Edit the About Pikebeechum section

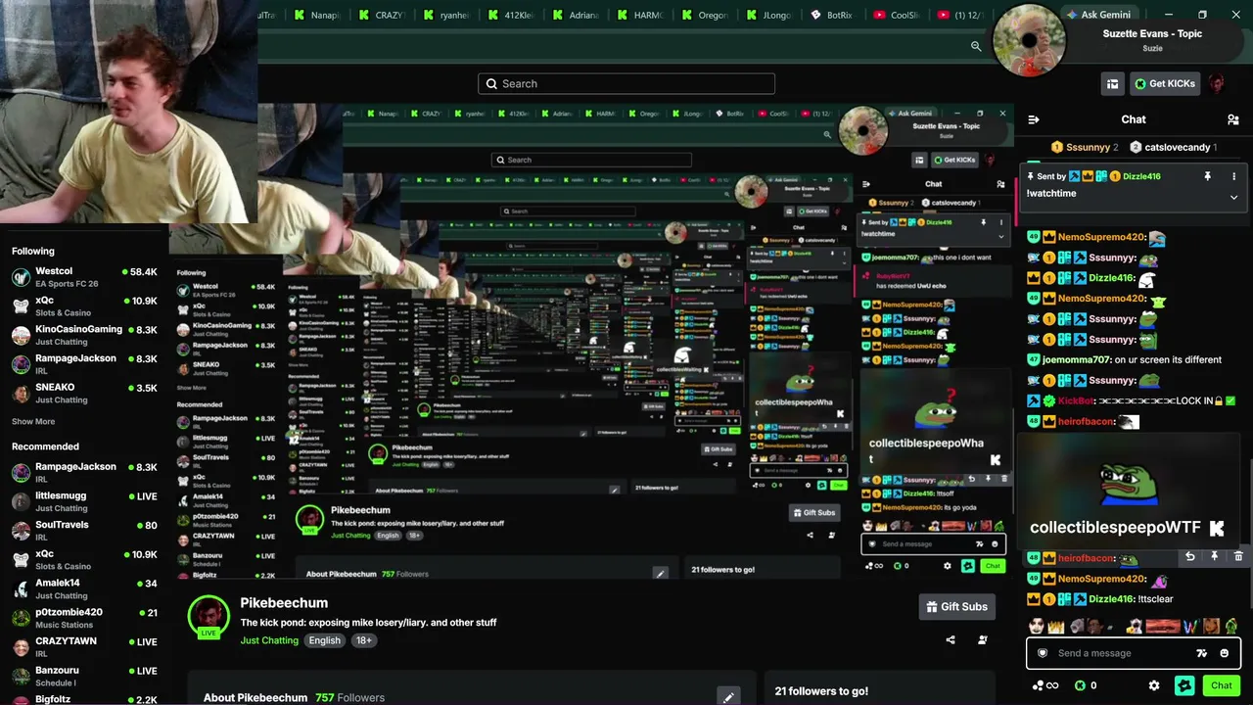point(728,697)
